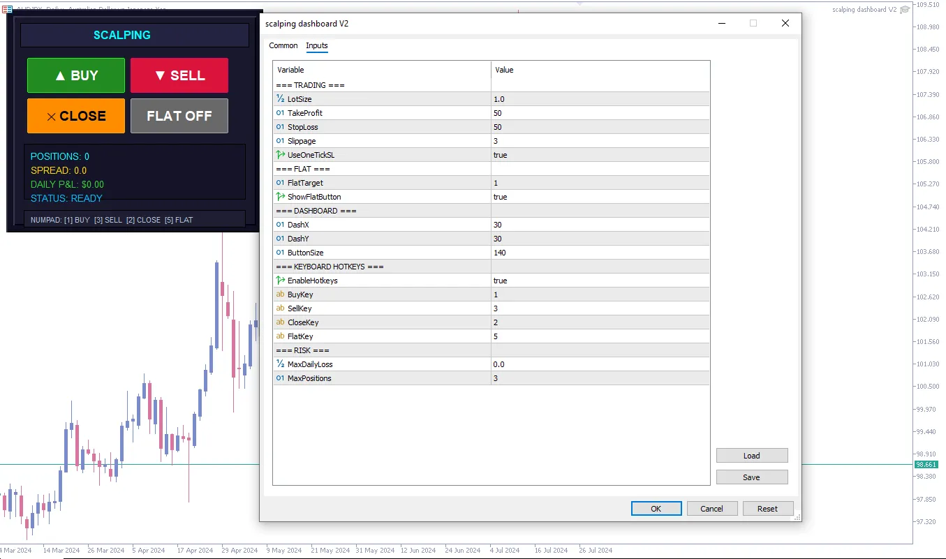The image size is (946, 559).
Task: Click the UseOneTickSL boolean type icon
Action: [280, 155]
